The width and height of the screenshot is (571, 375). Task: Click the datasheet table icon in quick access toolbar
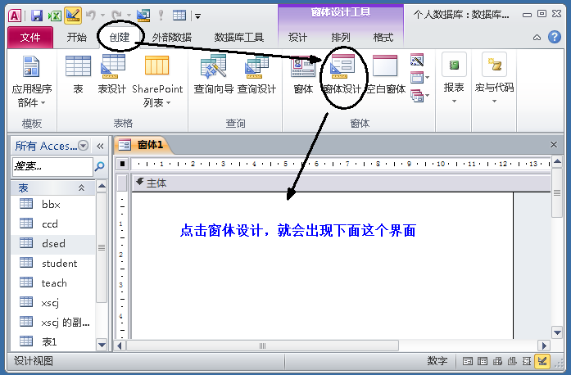point(179,15)
